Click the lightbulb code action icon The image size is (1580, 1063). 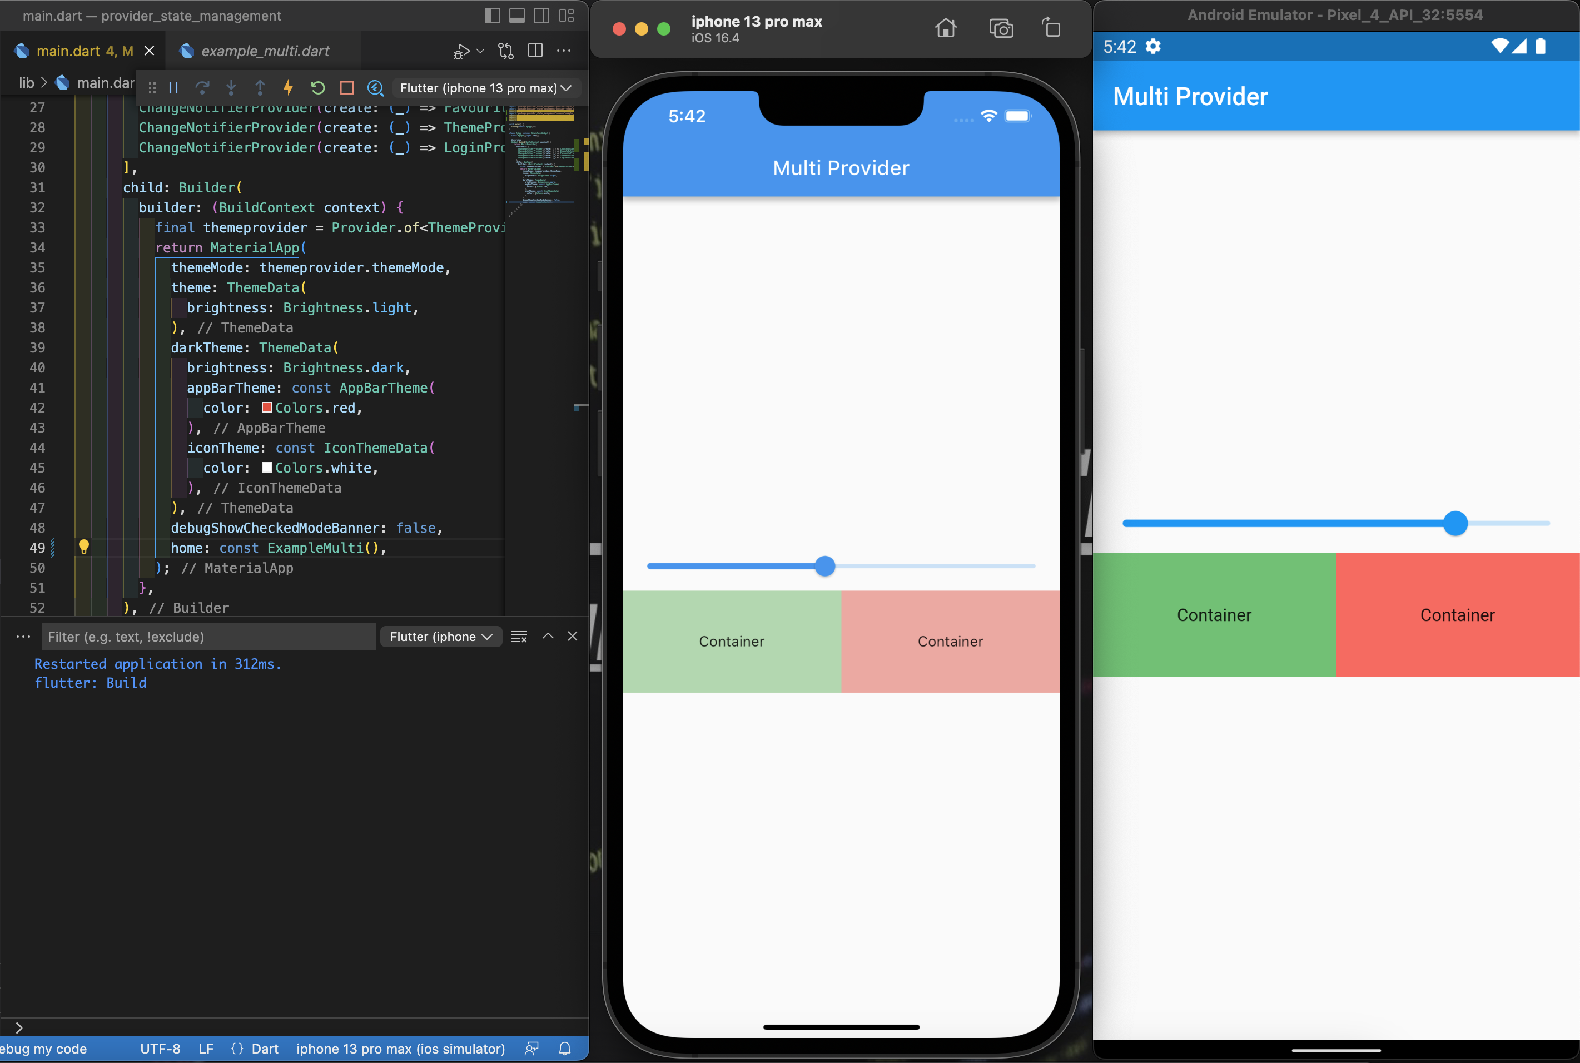(84, 547)
